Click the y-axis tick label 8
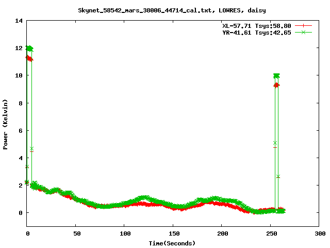Viewport: 330px width, 248px height. 21,103
